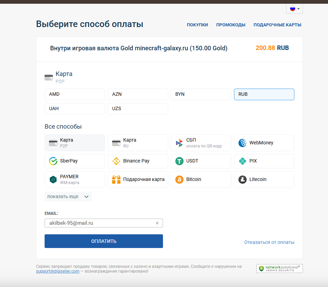Choose the gift card icon (Подарочная карта)
The image size is (328, 287).
tap(116, 179)
